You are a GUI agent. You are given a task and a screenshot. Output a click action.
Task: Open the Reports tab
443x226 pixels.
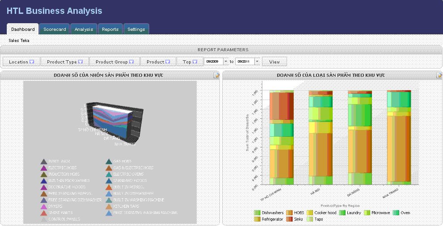[110, 29]
